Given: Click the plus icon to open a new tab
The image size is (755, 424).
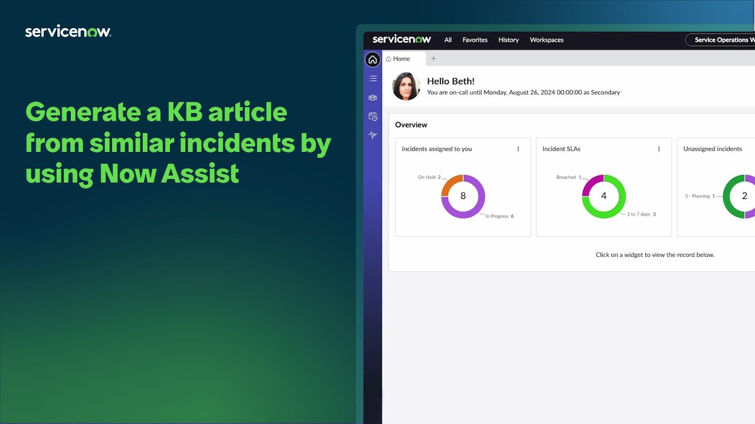Looking at the screenshot, I should pyautogui.click(x=434, y=58).
